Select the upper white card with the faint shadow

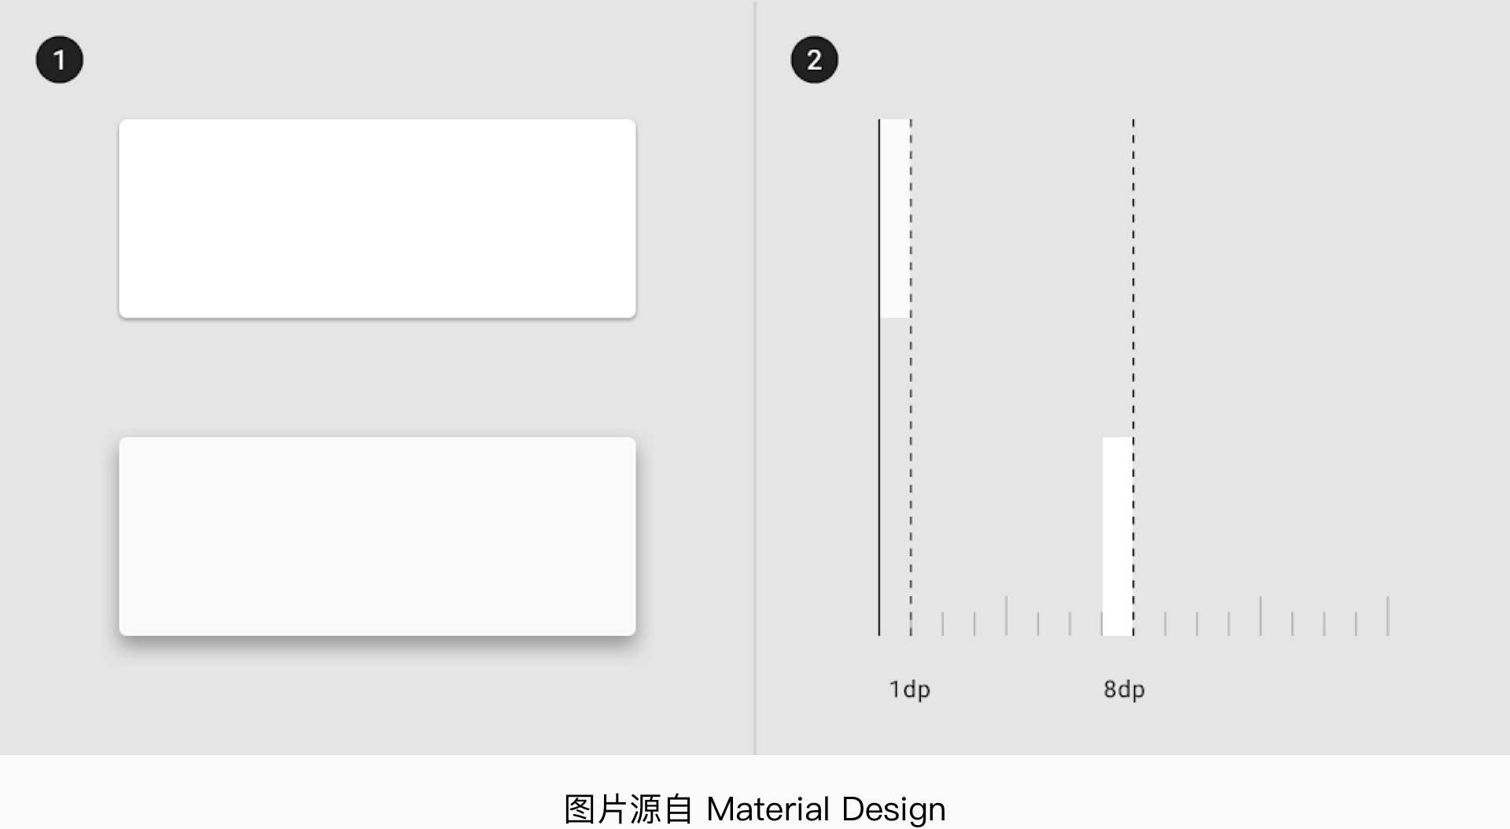377,219
